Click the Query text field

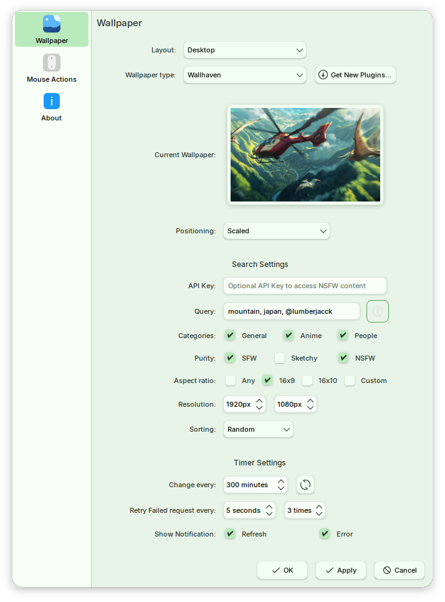[292, 311]
